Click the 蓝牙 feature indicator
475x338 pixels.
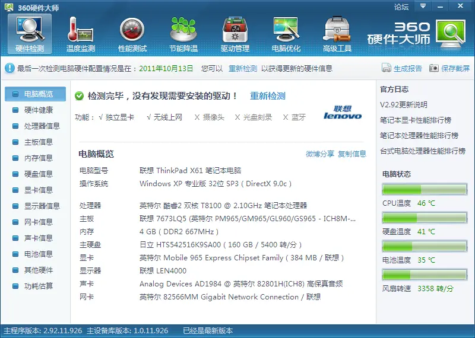[294, 117]
